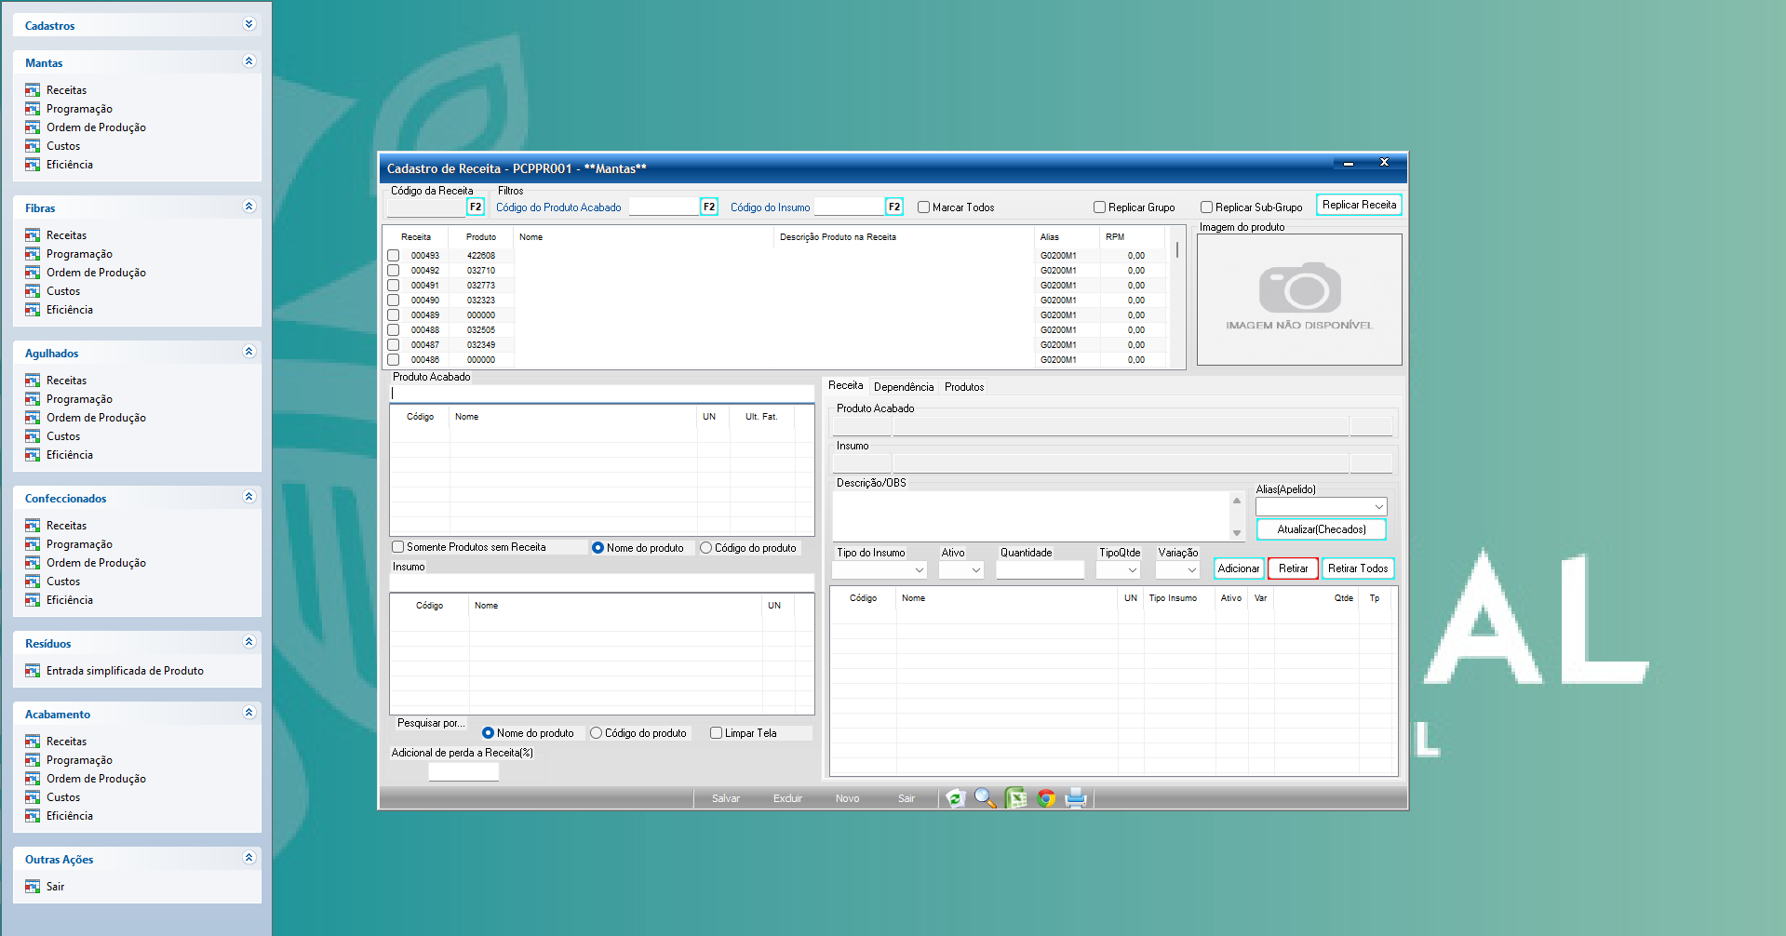Screen dimensions: 1786x936
Task: Click the Replicar Receita button
Action: (1359, 205)
